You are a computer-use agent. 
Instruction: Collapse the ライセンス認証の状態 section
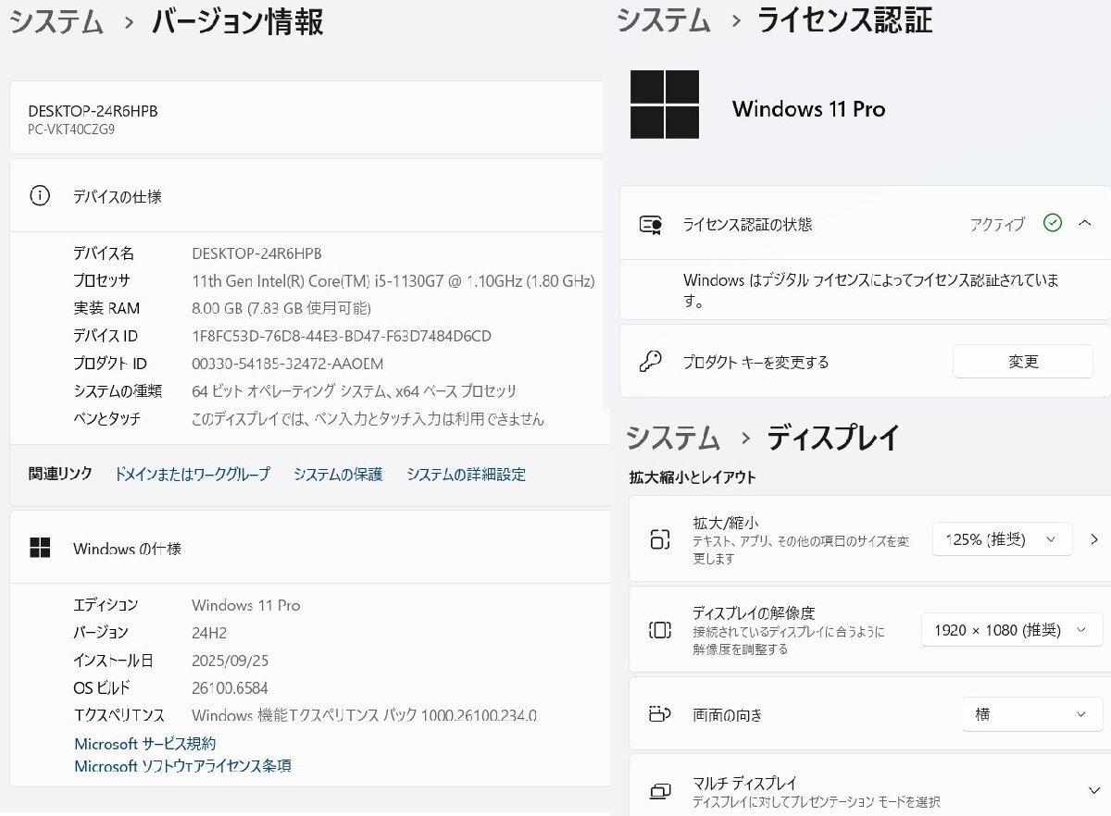pyautogui.click(x=1085, y=224)
